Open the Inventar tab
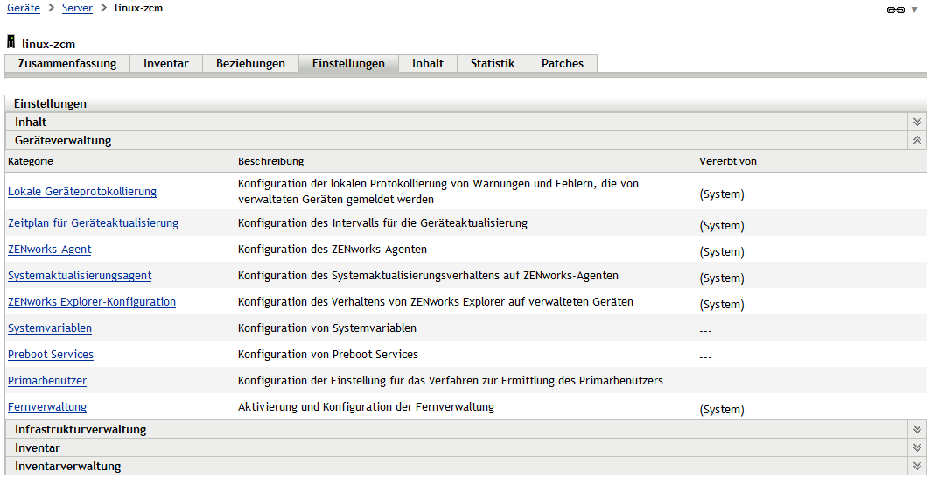This screenshot has width=931, height=479. tap(166, 63)
